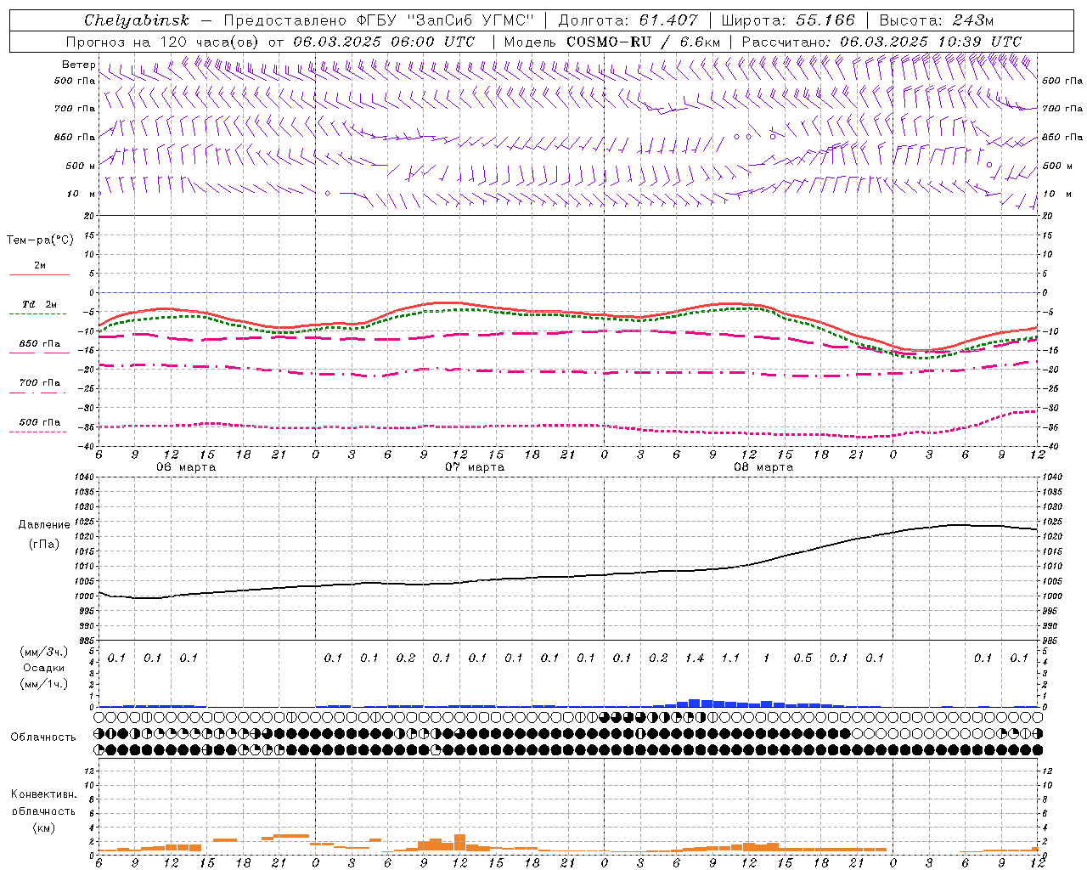
Task: Click the 'Ветер' wind panel label
Action: (79, 65)
